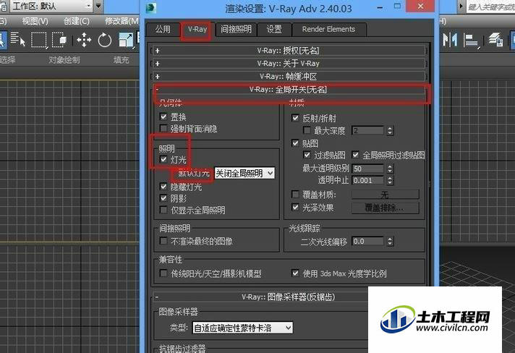The height and width of the screenshot is (353, 515).
Task: Enable 不渲染最终的图像 checkbox
Action: coord(163,241)
